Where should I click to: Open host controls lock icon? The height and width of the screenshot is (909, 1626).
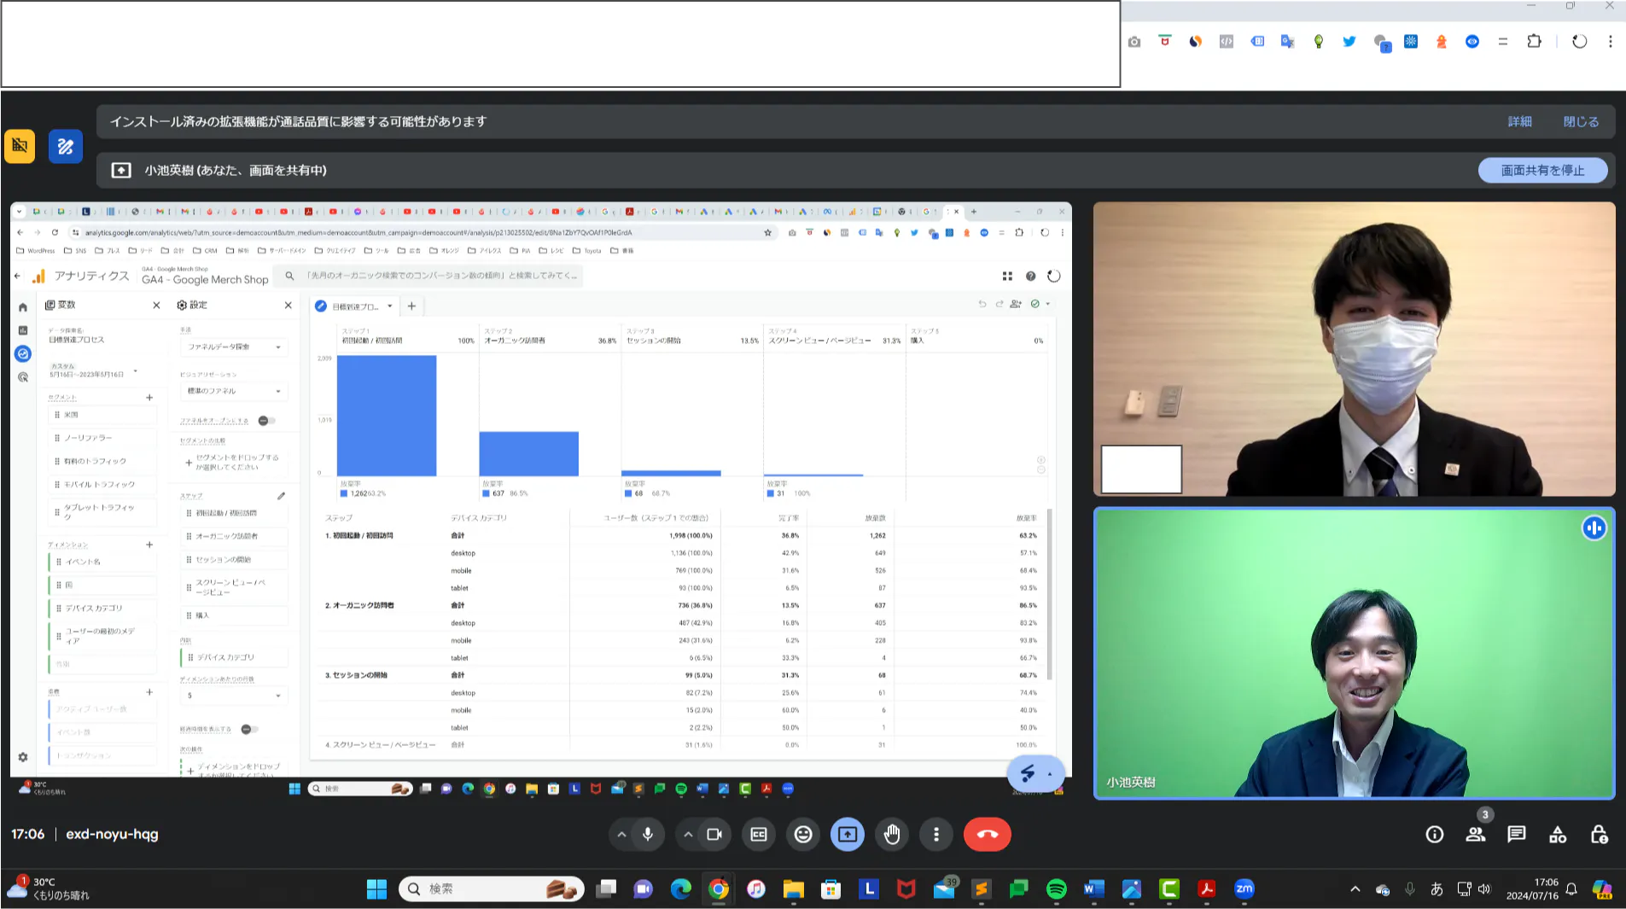click(x=1599, y=835)
